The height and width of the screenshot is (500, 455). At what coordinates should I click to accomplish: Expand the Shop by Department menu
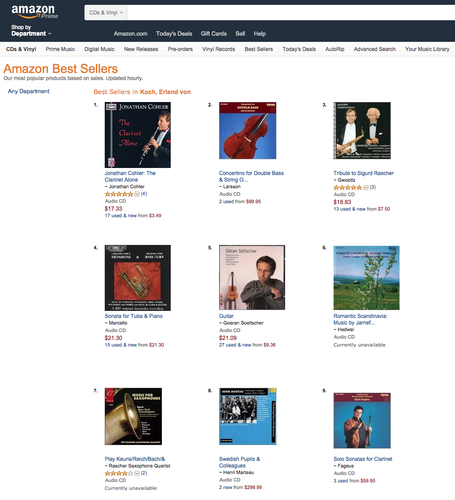tap(31, 31)
